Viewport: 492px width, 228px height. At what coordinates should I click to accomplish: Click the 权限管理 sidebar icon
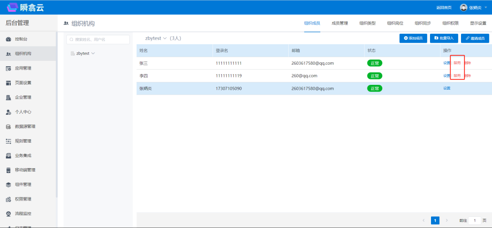point(8,199)
